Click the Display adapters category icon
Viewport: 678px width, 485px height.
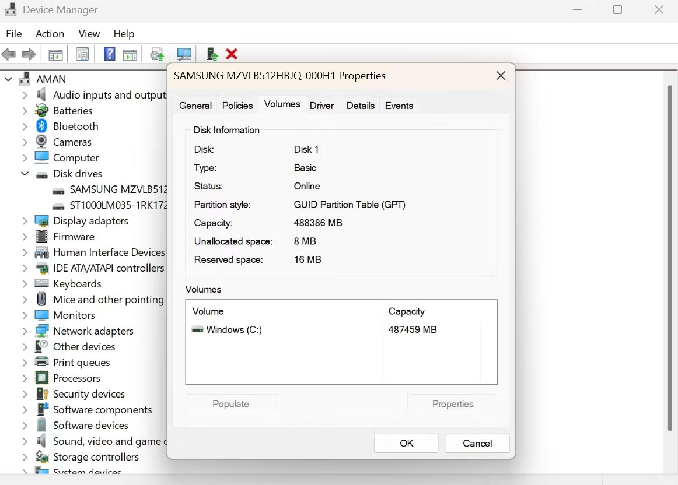tap(41, 221)
